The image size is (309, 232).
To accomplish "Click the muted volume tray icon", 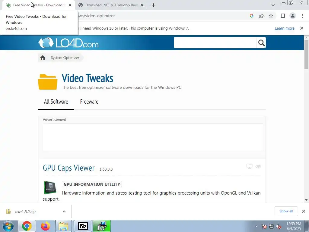I will click(279, 226).
